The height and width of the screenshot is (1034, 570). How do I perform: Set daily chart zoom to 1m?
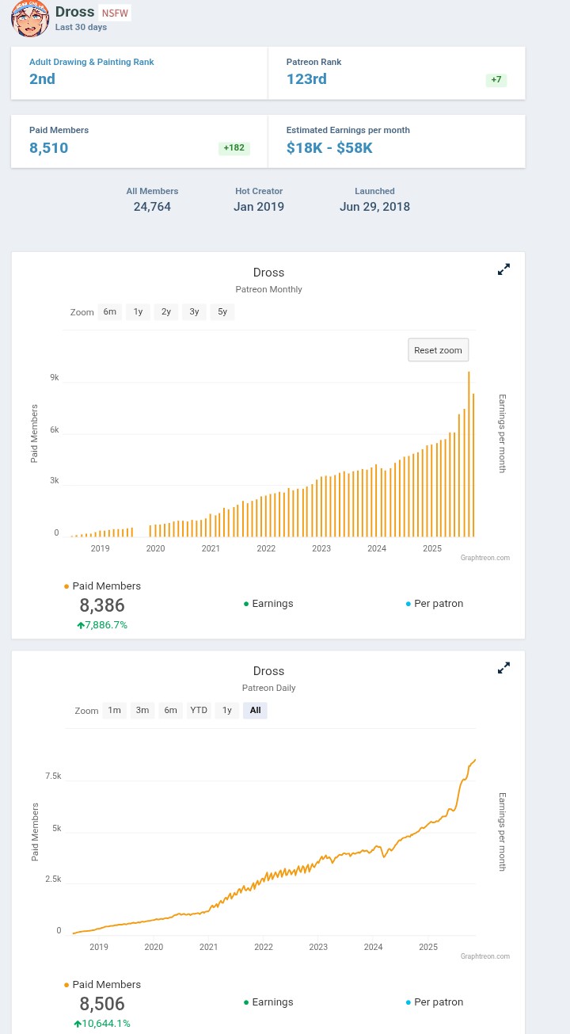pyautogui.click(x=114, y=711)
